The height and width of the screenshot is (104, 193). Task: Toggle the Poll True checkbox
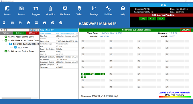coord(57,46)
